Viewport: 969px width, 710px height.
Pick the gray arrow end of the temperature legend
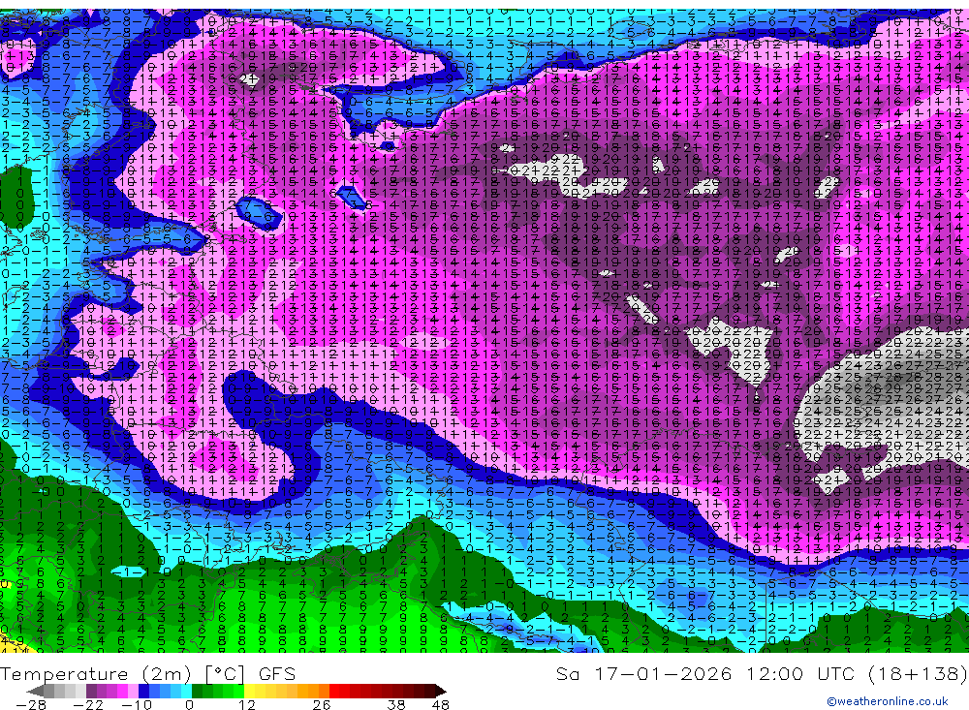pyautogui.click(x=36, y=691)
